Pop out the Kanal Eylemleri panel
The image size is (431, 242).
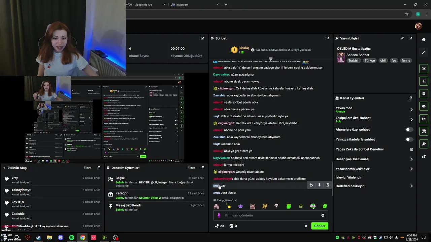(x=410, y=98)
